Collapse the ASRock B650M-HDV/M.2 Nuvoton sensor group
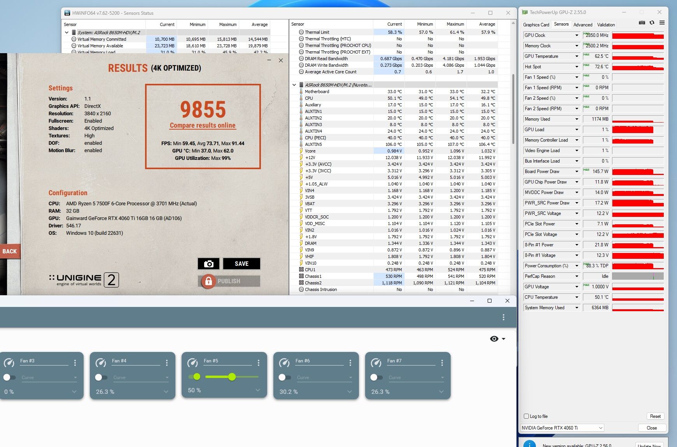The height and width of the screenshot is (447, 677). [x=294, y=85]
